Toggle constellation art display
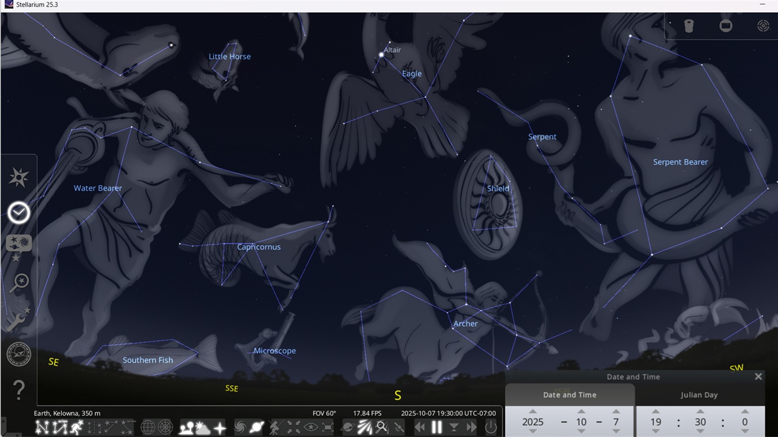The width and height of the screenshot is (778, 437). pyautogui.click(x=77, y=427)
